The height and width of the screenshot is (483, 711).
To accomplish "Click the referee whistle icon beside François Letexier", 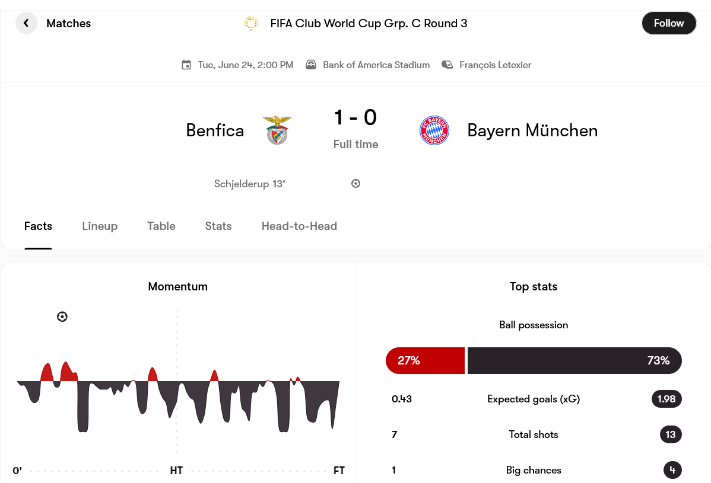I will tap(447, 65).
